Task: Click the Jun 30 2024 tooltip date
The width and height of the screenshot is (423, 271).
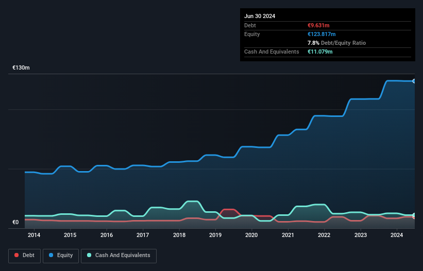Action: coord(260,16)
